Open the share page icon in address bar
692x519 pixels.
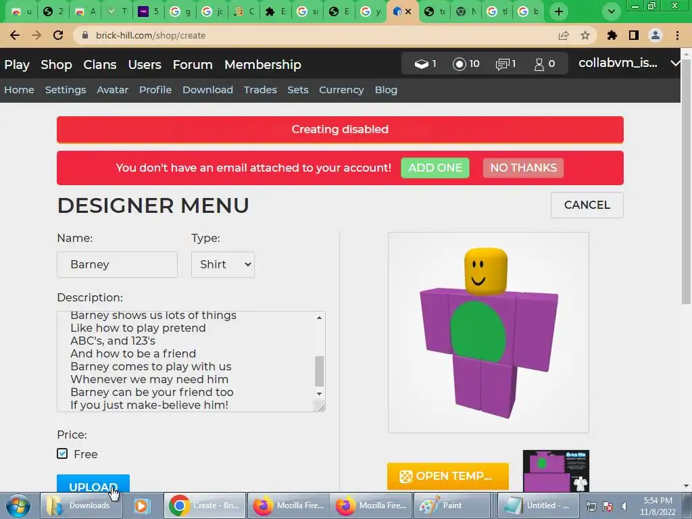(564, 35)
